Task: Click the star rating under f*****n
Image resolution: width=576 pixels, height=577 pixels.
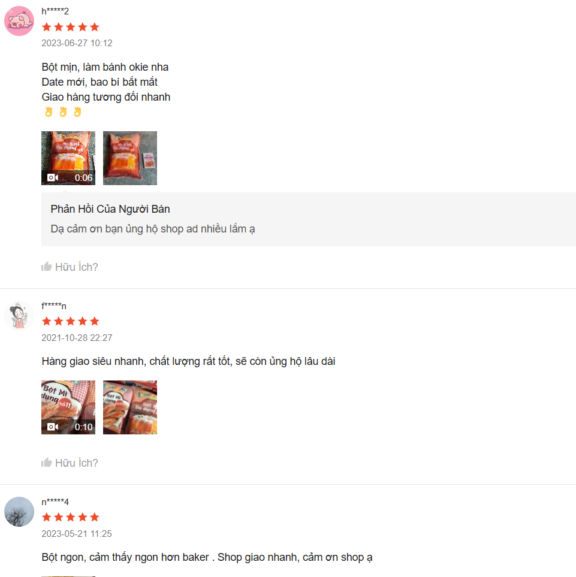Action: tap(71, 321)
